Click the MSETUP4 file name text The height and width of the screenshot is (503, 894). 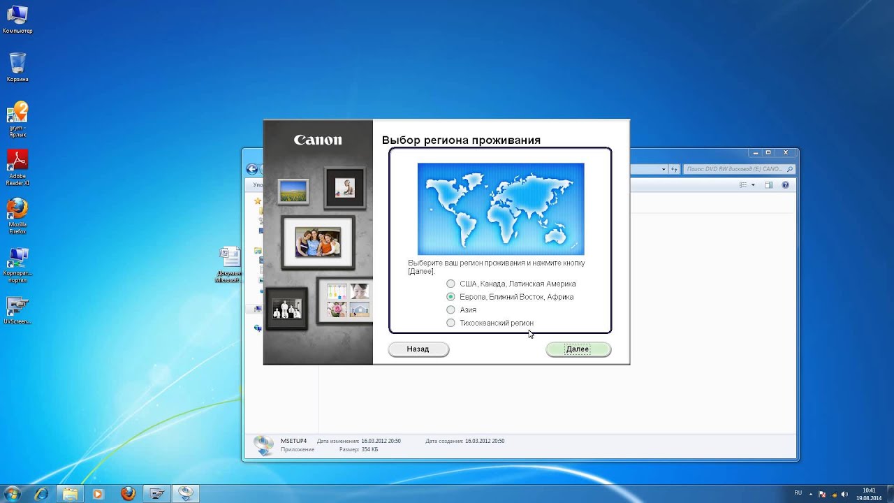click(293, 441)
